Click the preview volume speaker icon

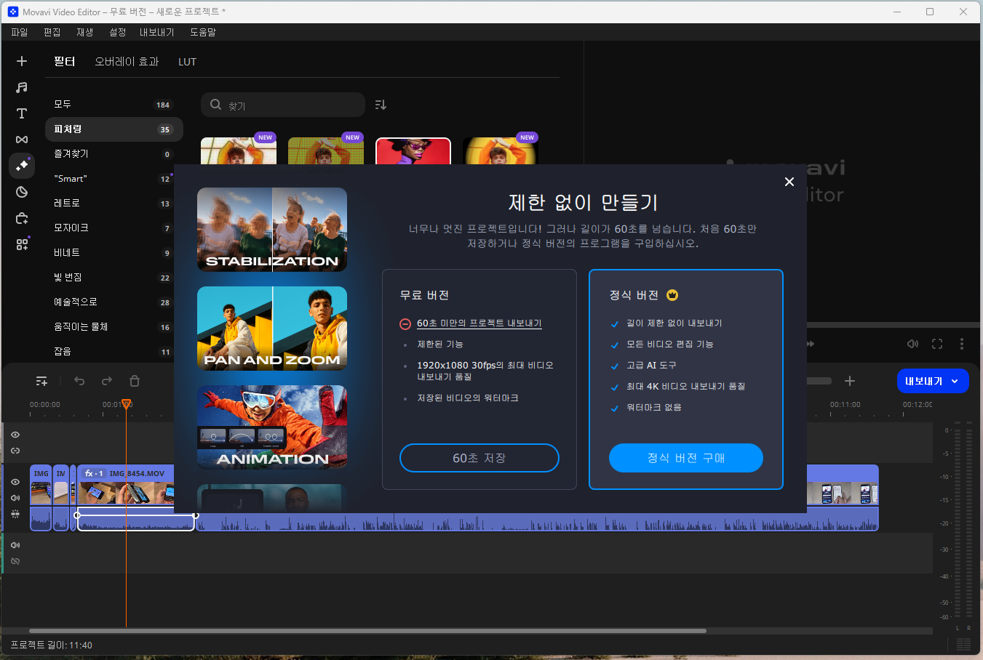tap(912, 344)
